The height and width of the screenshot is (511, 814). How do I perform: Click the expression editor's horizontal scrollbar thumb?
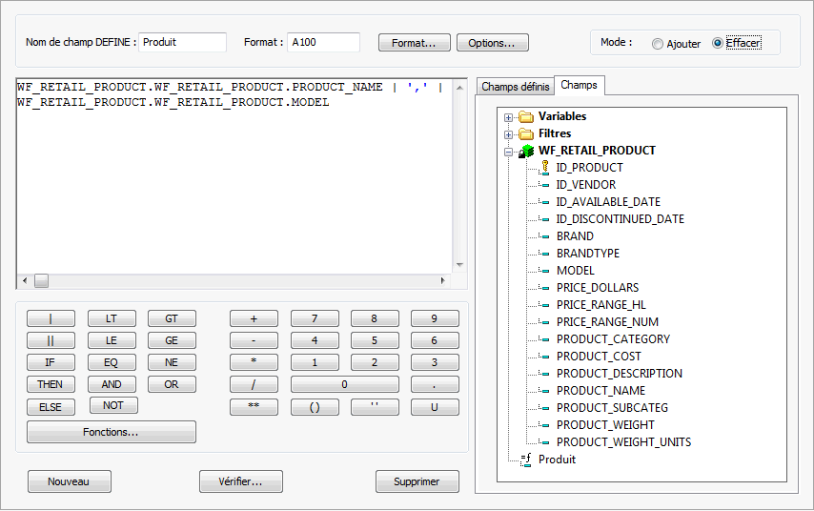[x=42, y=281]
